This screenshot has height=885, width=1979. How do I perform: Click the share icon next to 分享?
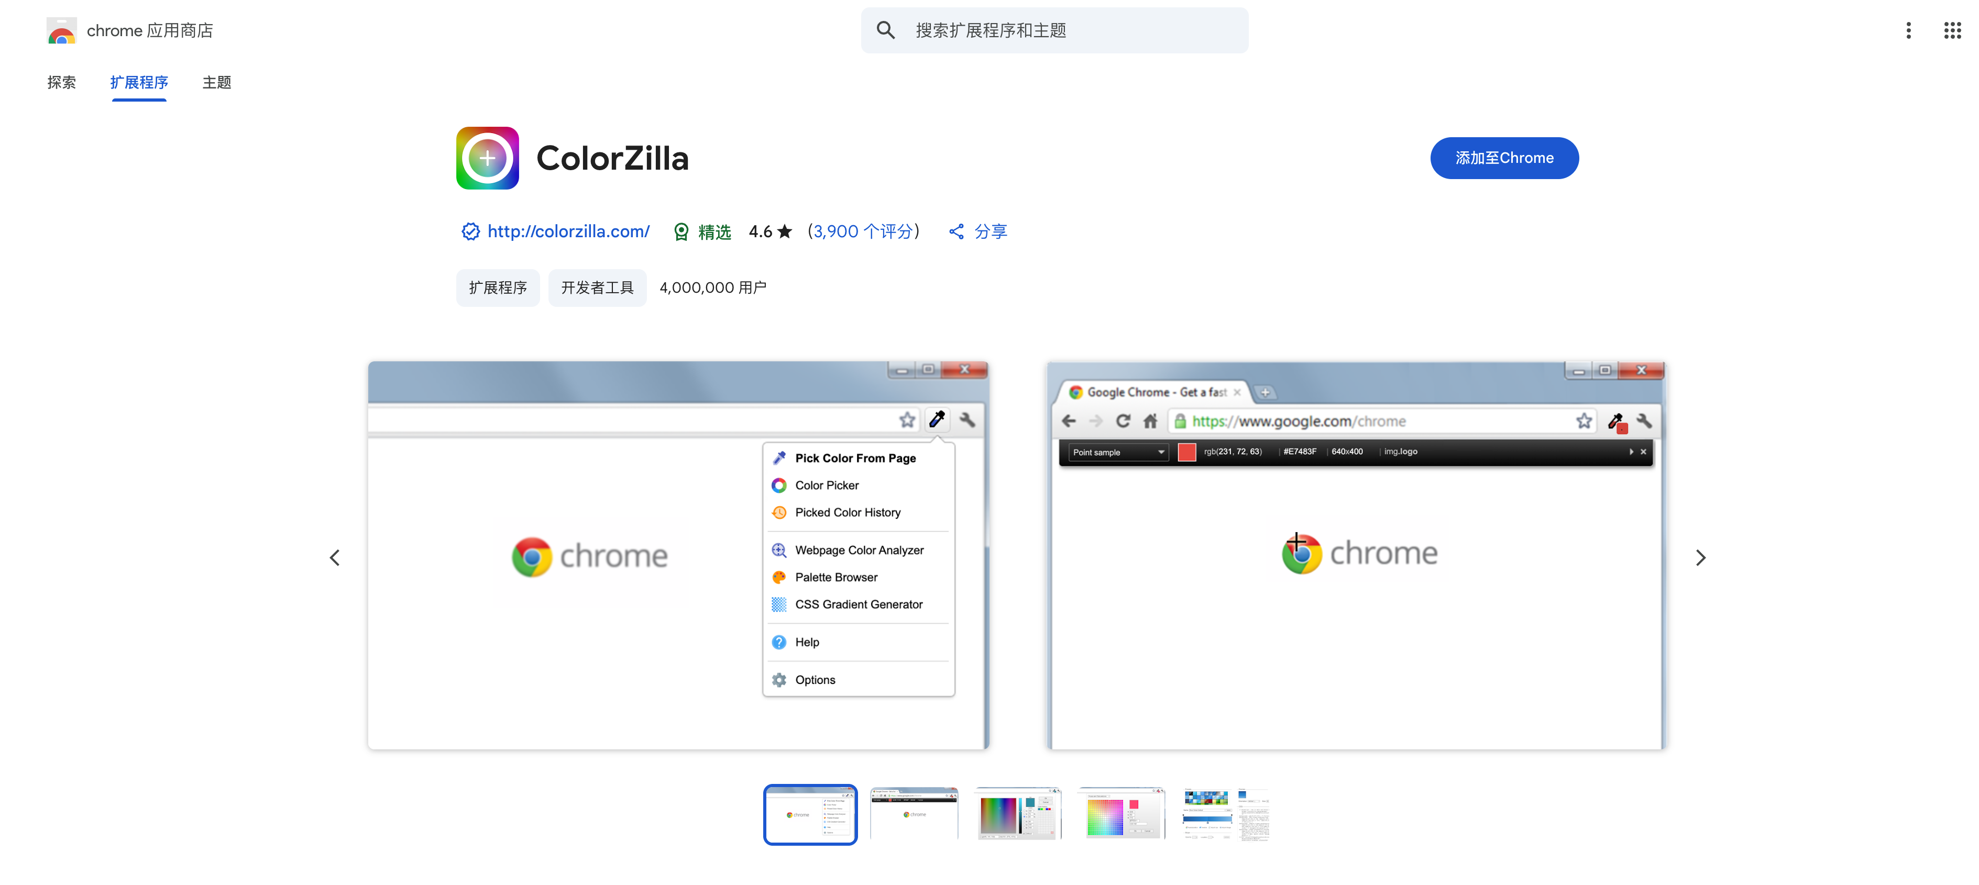956,232
